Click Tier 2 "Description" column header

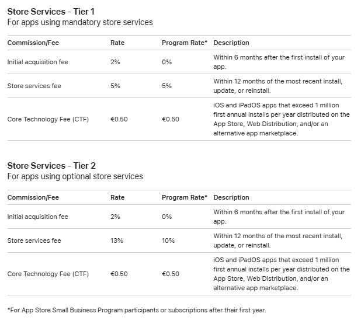[x=231, y=197]
